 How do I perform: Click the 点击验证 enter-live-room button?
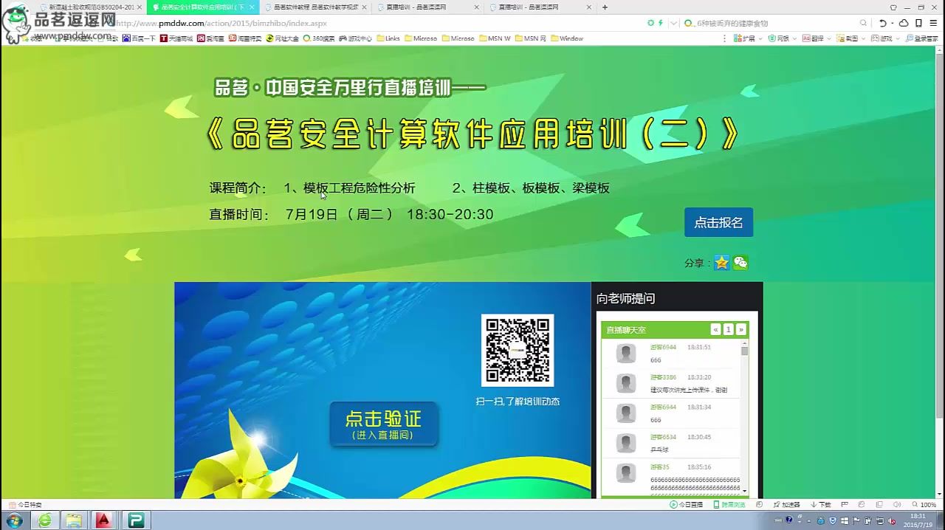coord(384,424)
